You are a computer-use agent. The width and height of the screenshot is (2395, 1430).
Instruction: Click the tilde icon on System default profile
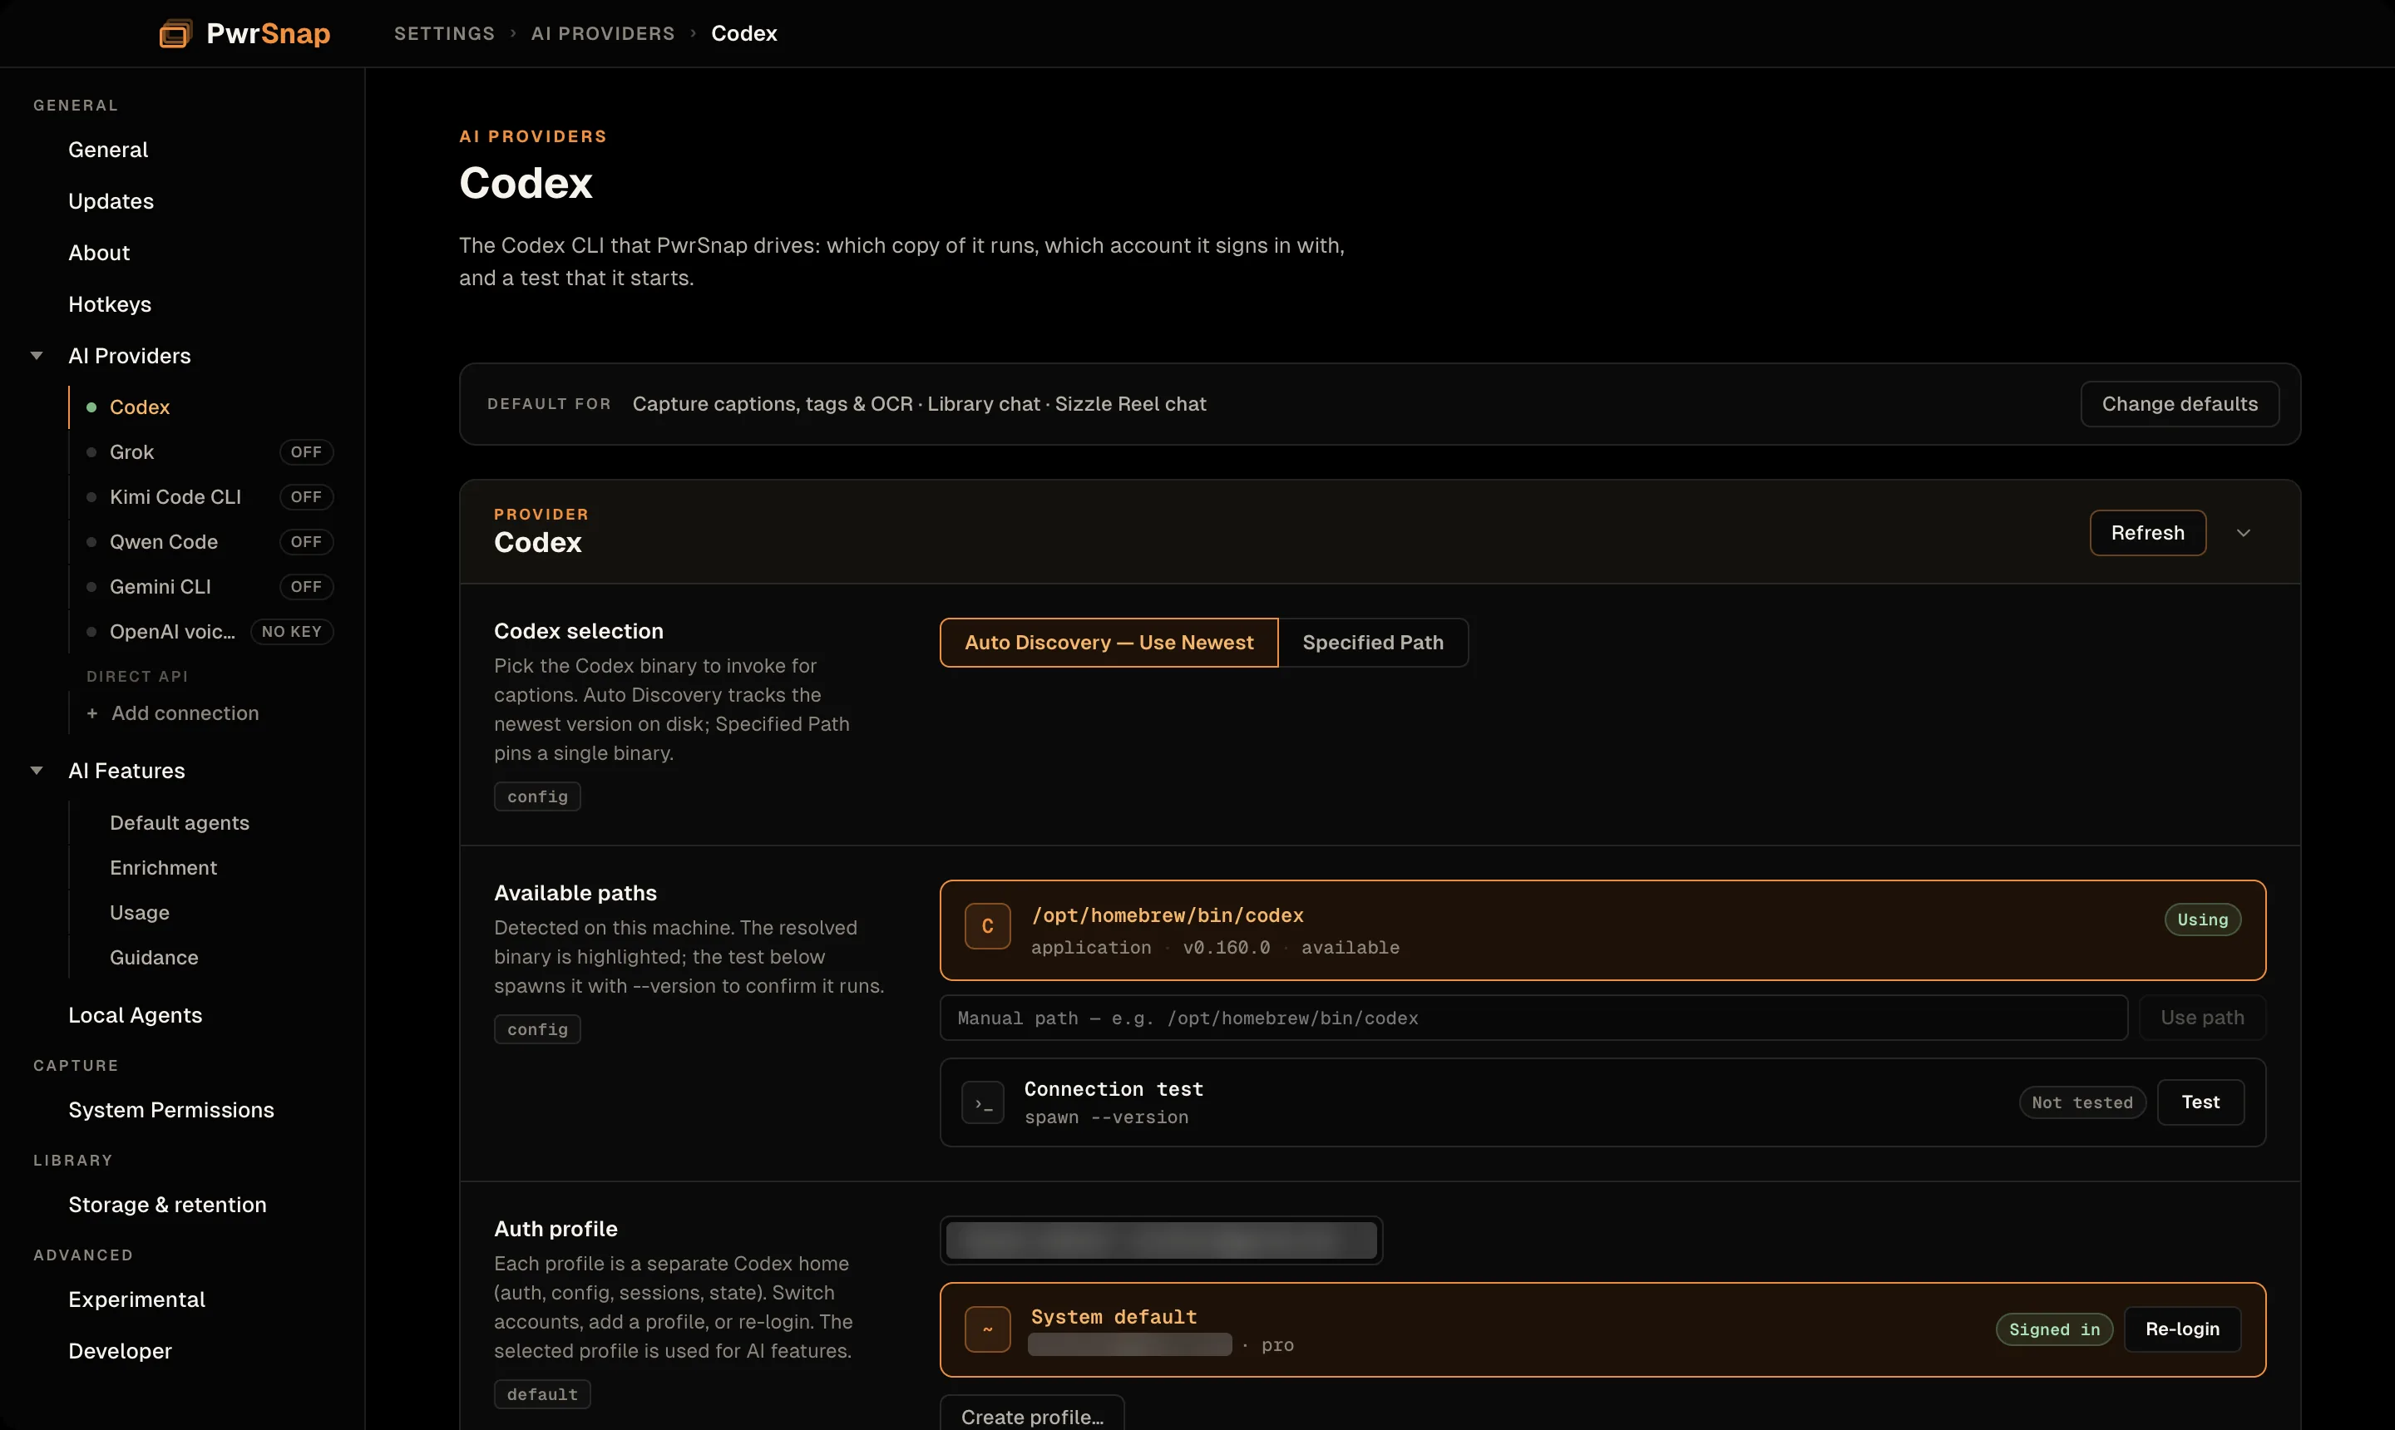[x=987, y=1329]
